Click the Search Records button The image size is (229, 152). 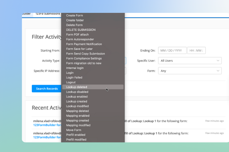(47, 89)
